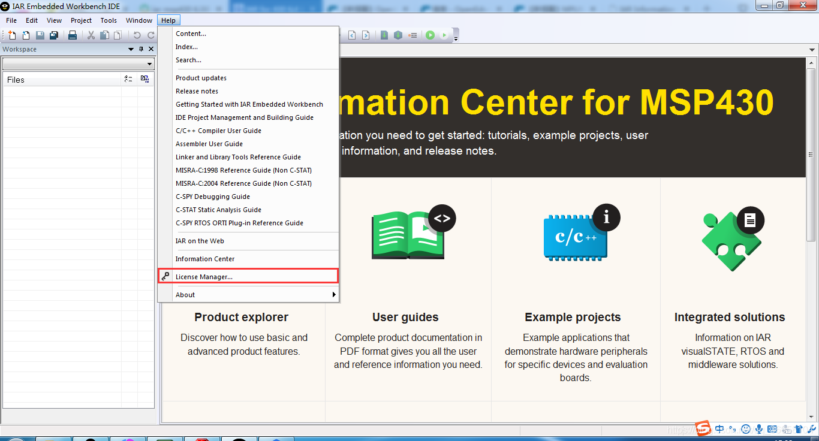Click the Paste toolbar icon

tap(118, 35)
